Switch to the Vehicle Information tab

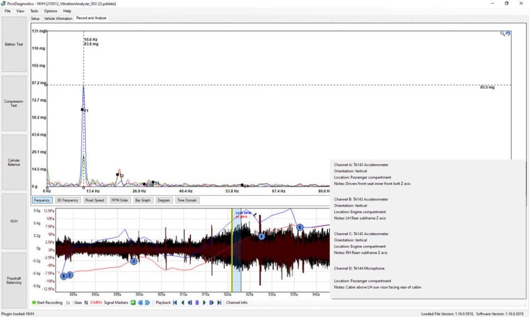click(x=58, y=18)
